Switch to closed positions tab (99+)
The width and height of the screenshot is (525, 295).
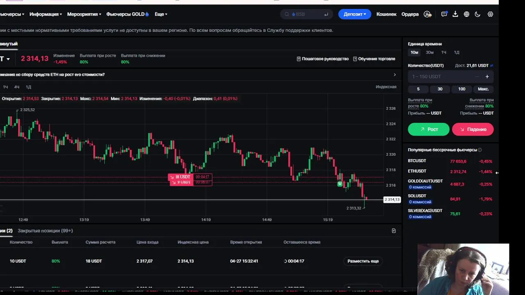point(45,231)
